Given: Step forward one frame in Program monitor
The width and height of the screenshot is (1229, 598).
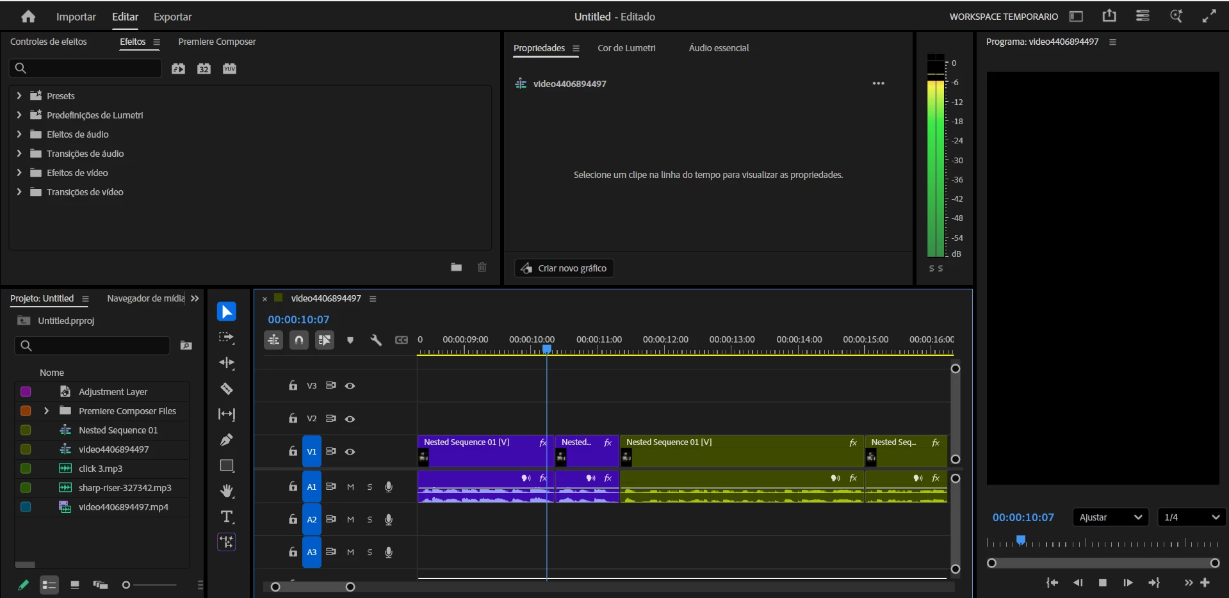Looking at the screenshot, I should click(x=1128, y=583).
